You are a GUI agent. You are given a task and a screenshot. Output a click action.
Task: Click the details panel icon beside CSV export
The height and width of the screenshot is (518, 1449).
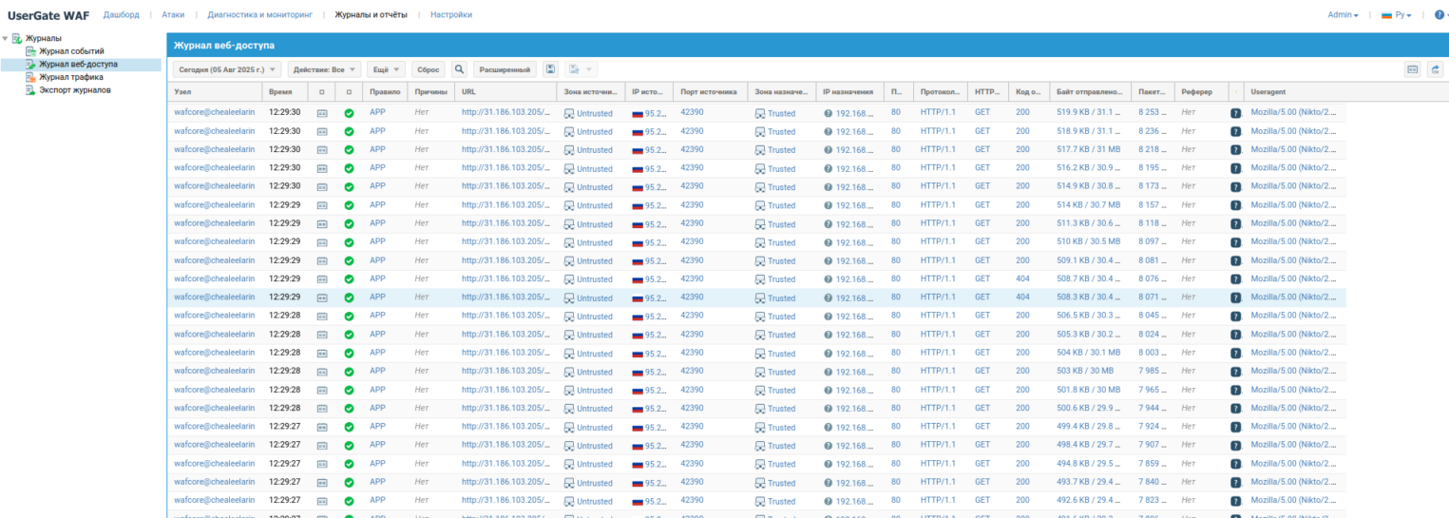[x=1413, y=69]
